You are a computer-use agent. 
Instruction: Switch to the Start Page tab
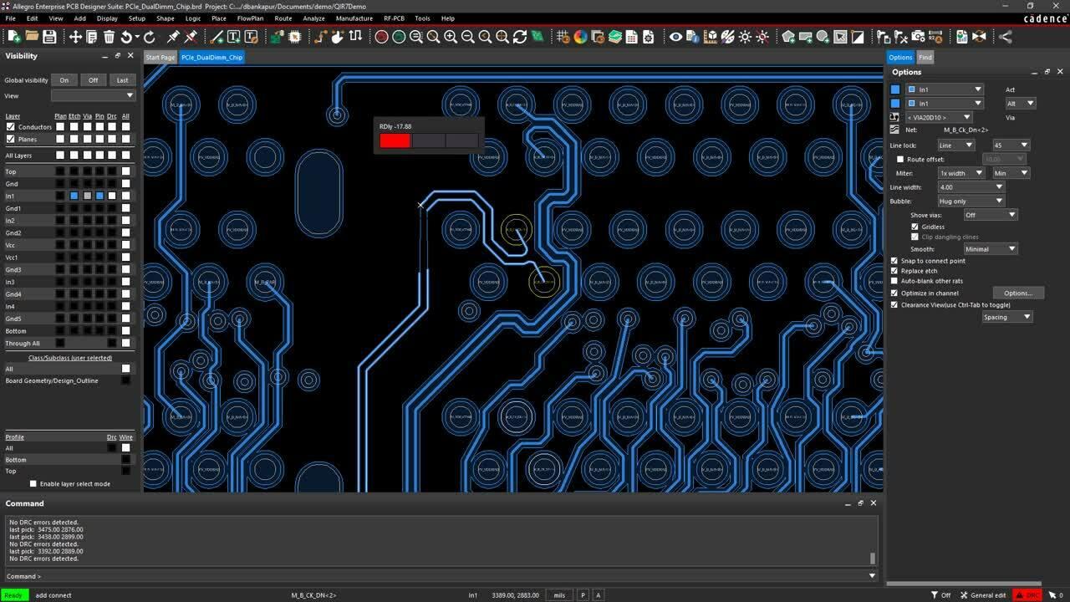pos(160,57)
